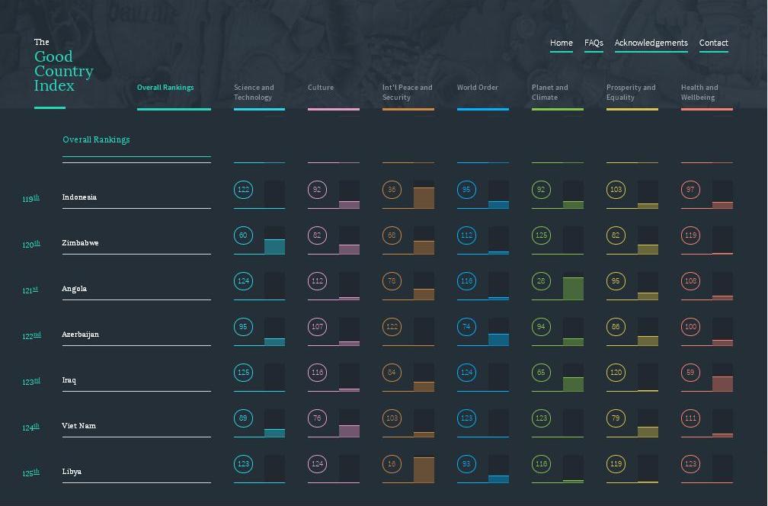768x506 pixels.
Task: Switch to the Science and Technology category
Action: pyautogui.click(x=254, y=92)
